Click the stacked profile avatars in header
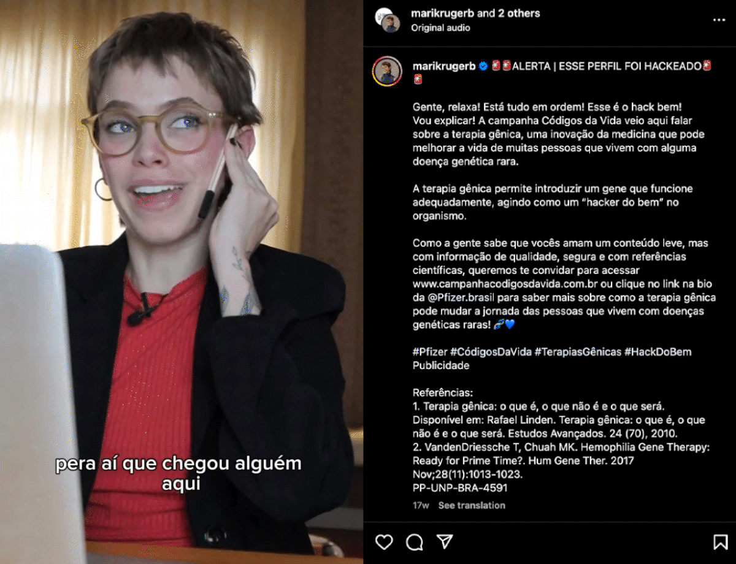 click(x=388, y=20)
